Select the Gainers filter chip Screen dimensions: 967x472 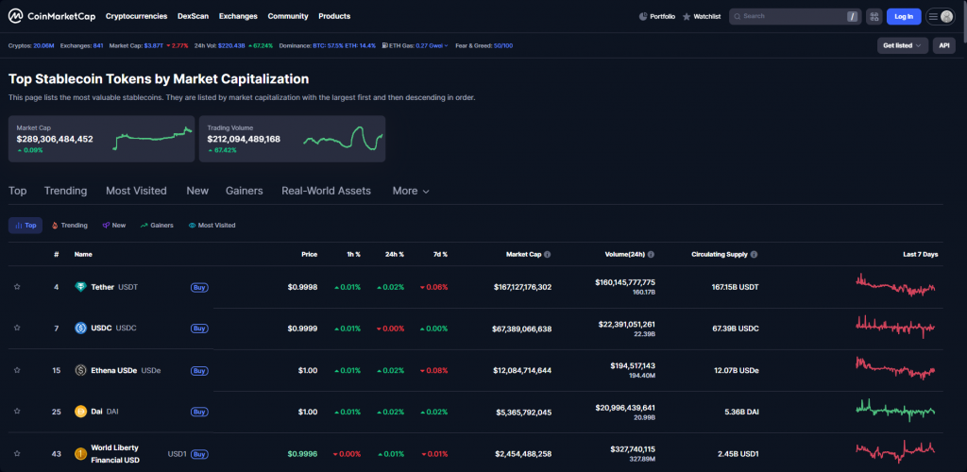tap(157, 226)
